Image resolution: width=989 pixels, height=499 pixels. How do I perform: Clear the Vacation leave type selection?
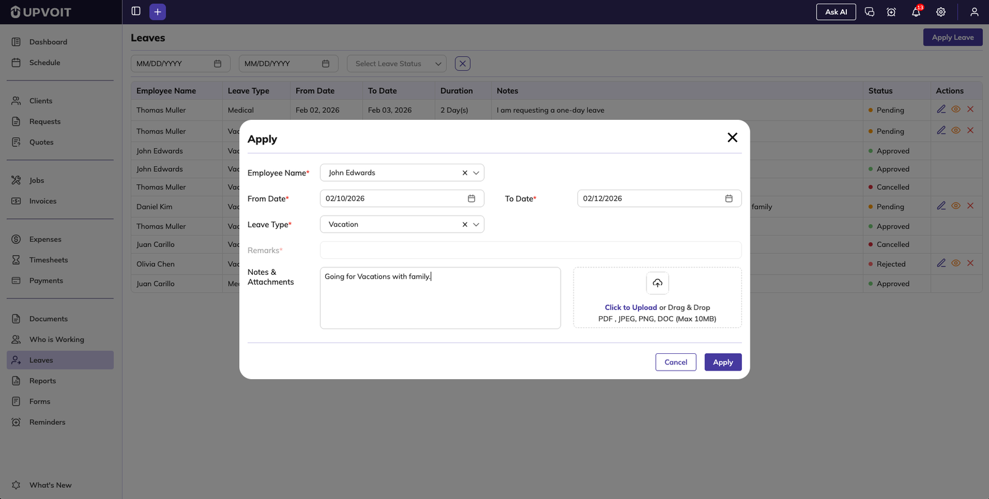465,225
